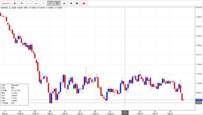203x115 pixels.
Task: Open the Chinese flag language dropdown
Action: (x=85, y=3)
